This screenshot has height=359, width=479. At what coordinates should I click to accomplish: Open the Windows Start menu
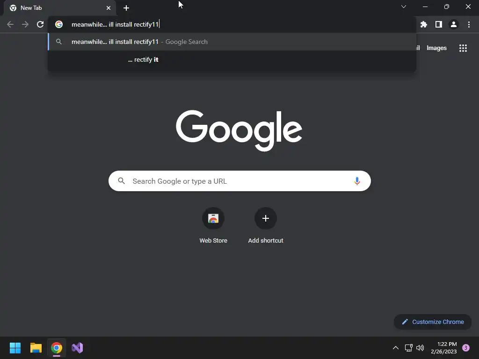tap(15, 348)
